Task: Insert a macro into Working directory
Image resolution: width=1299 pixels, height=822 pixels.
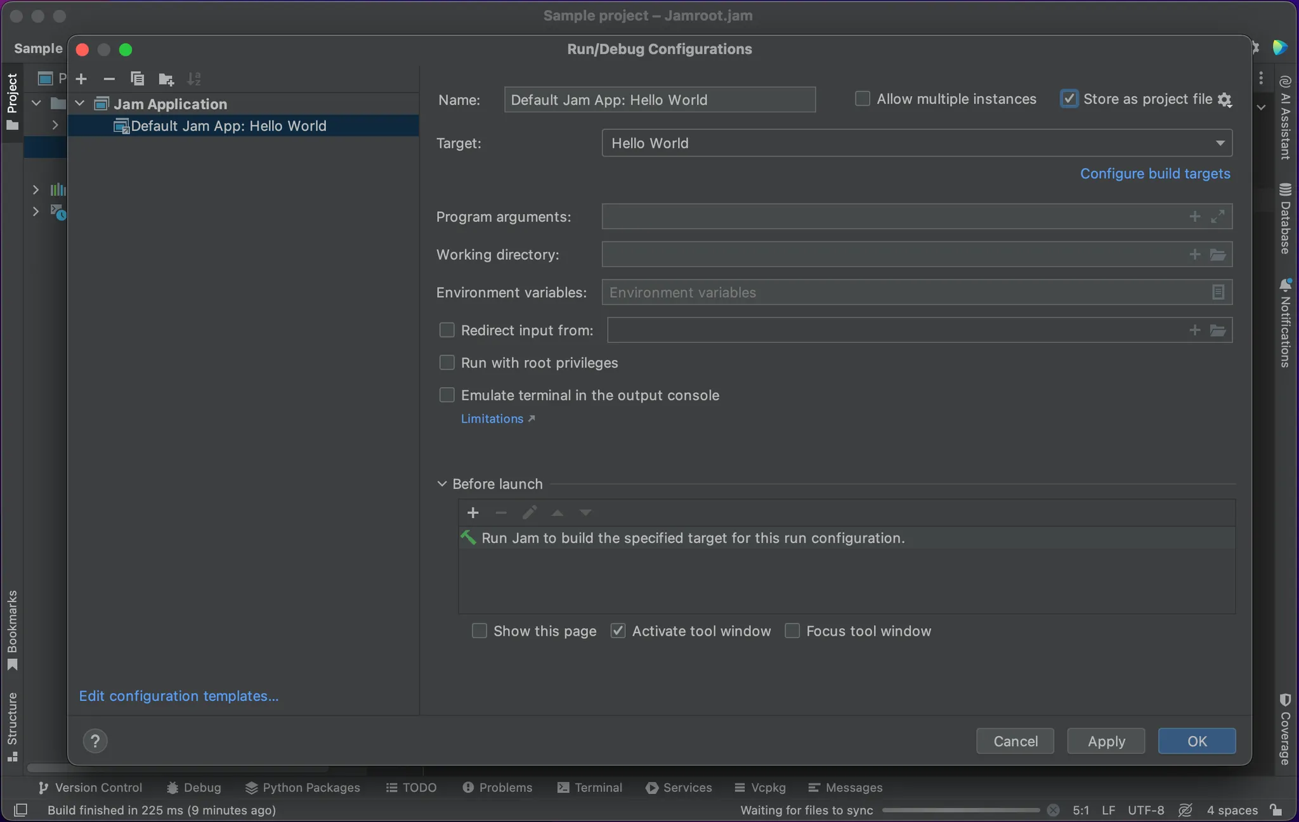Action: pyautogui.click(x=1195, y=254)
